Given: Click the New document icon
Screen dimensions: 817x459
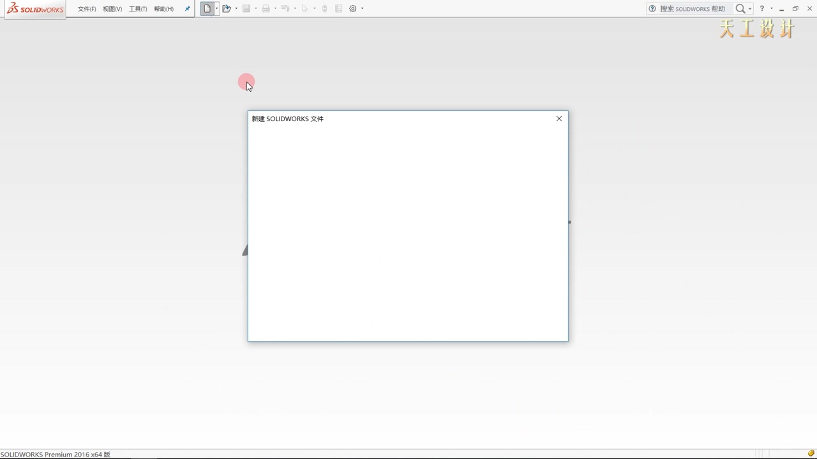Looking at the screenshot, I should click(207, 9).
